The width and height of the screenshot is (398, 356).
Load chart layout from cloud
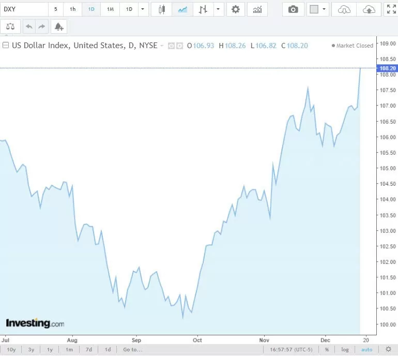pos(344,9)
